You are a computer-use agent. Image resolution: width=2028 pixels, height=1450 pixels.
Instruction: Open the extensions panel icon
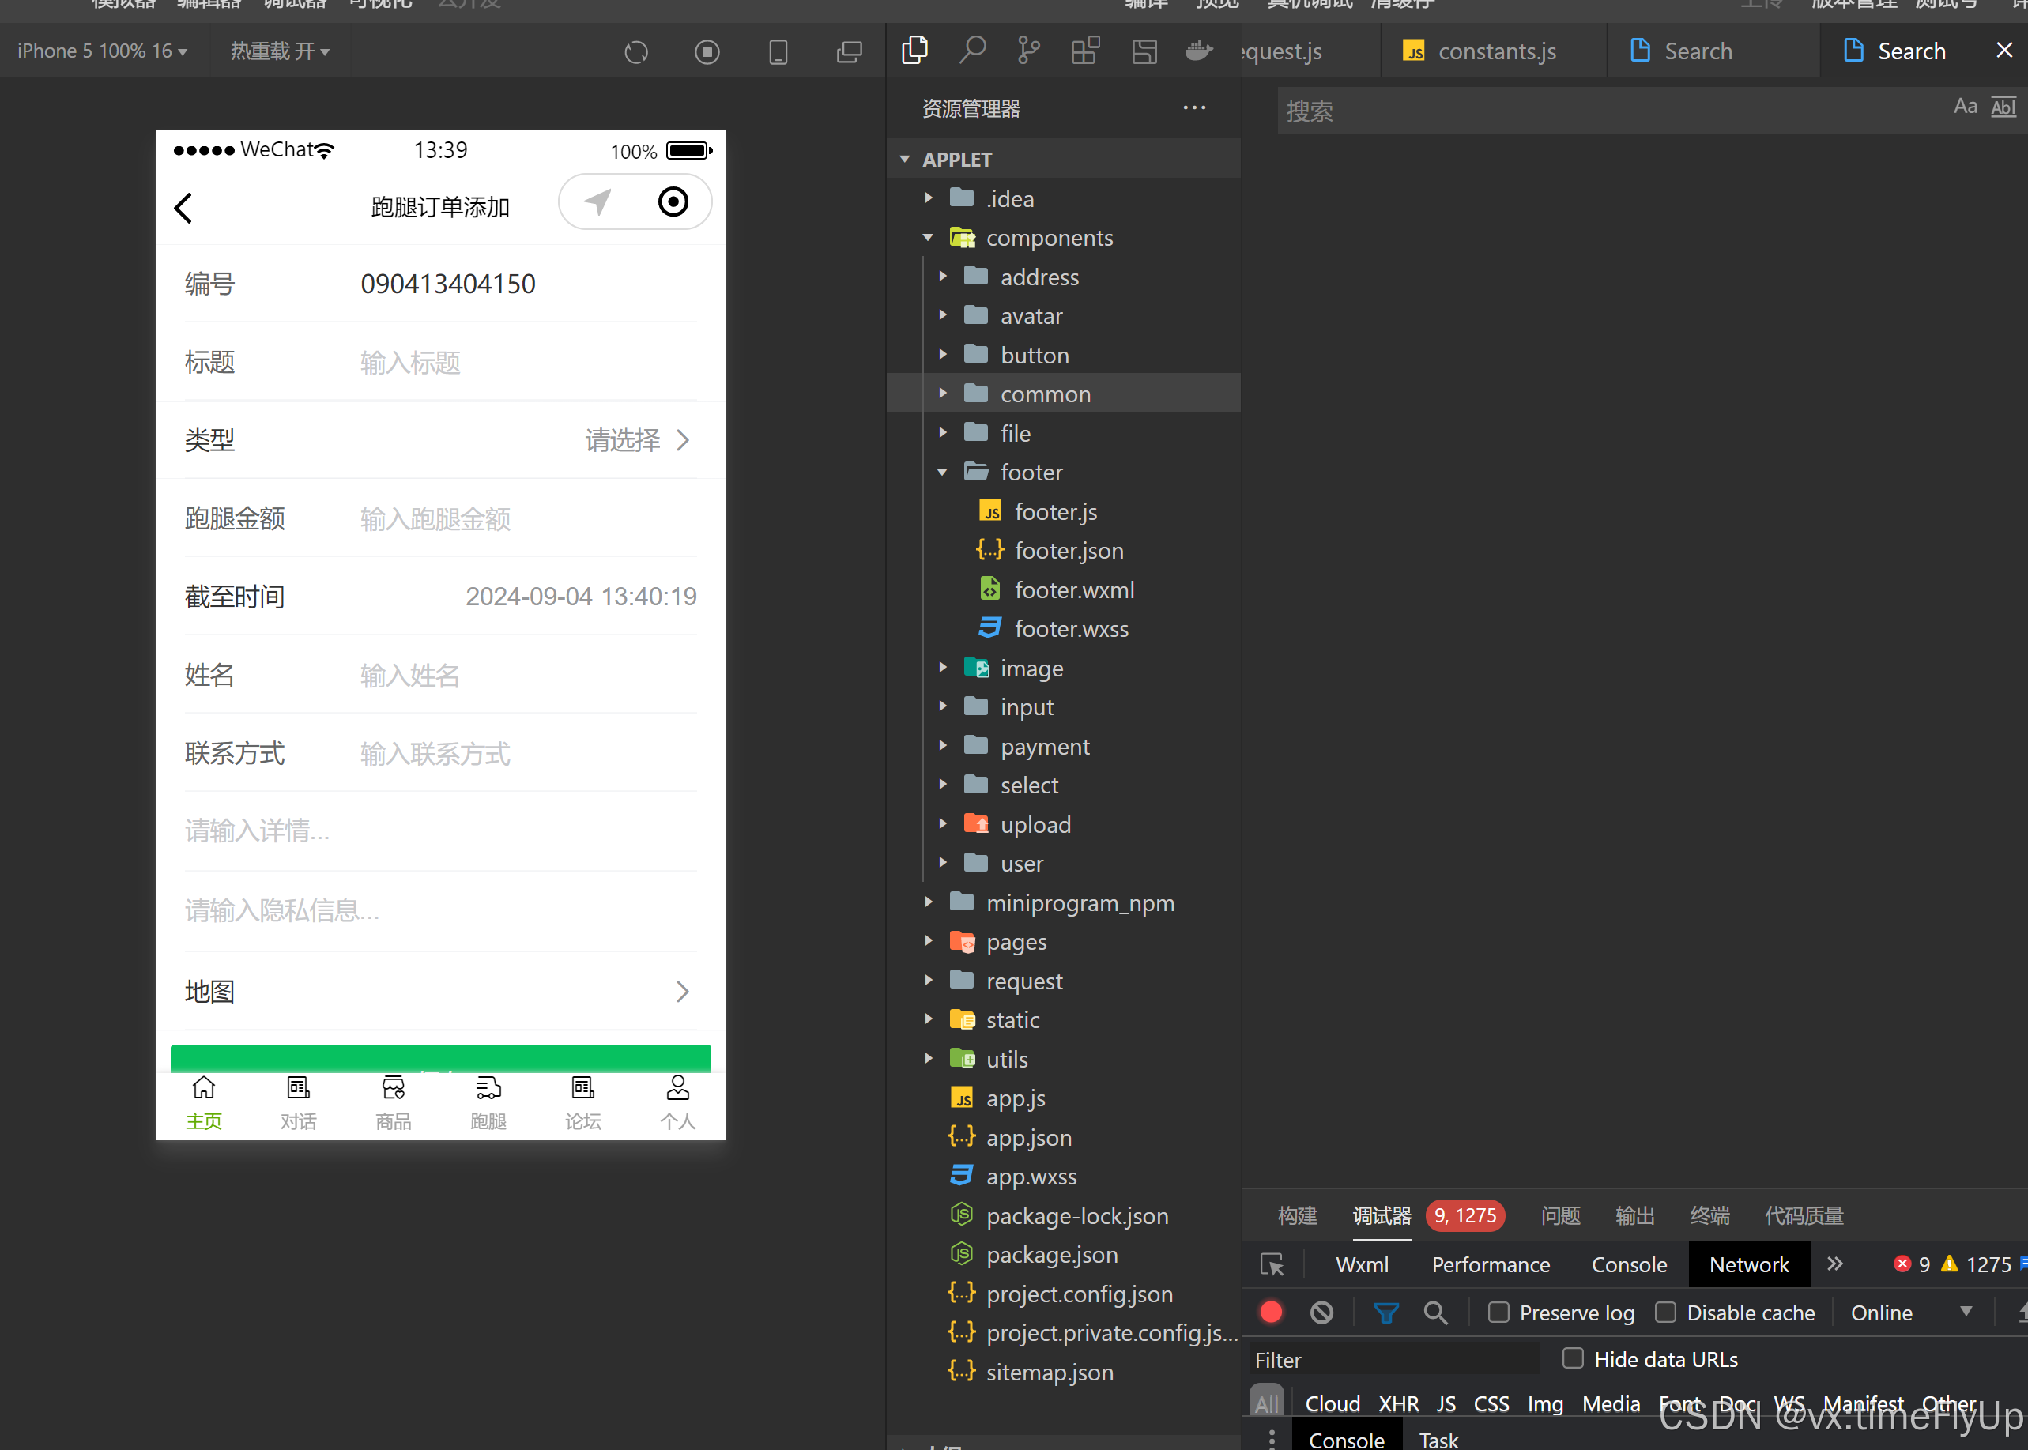(x=1085, y=50)
